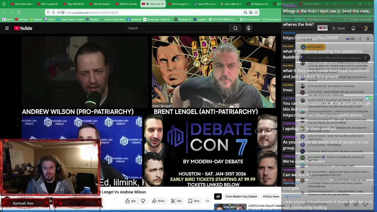Start voice search with the microphone icon
The image size is (377, 212).
pos(249,28)
